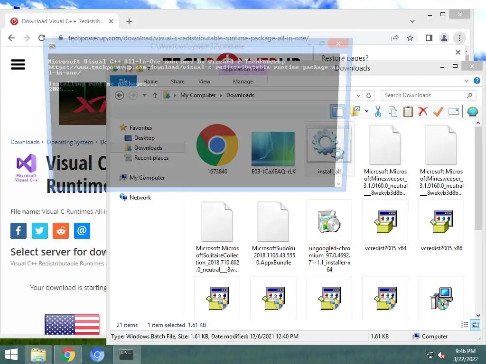
Task: Click the Properties card icon in Explorer toolbar
Action: tap(453, 111)
